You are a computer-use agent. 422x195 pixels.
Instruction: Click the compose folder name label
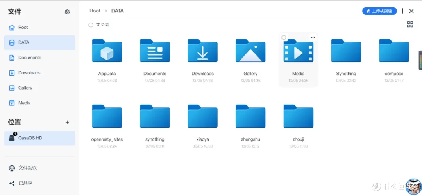(x=394, y=74)
